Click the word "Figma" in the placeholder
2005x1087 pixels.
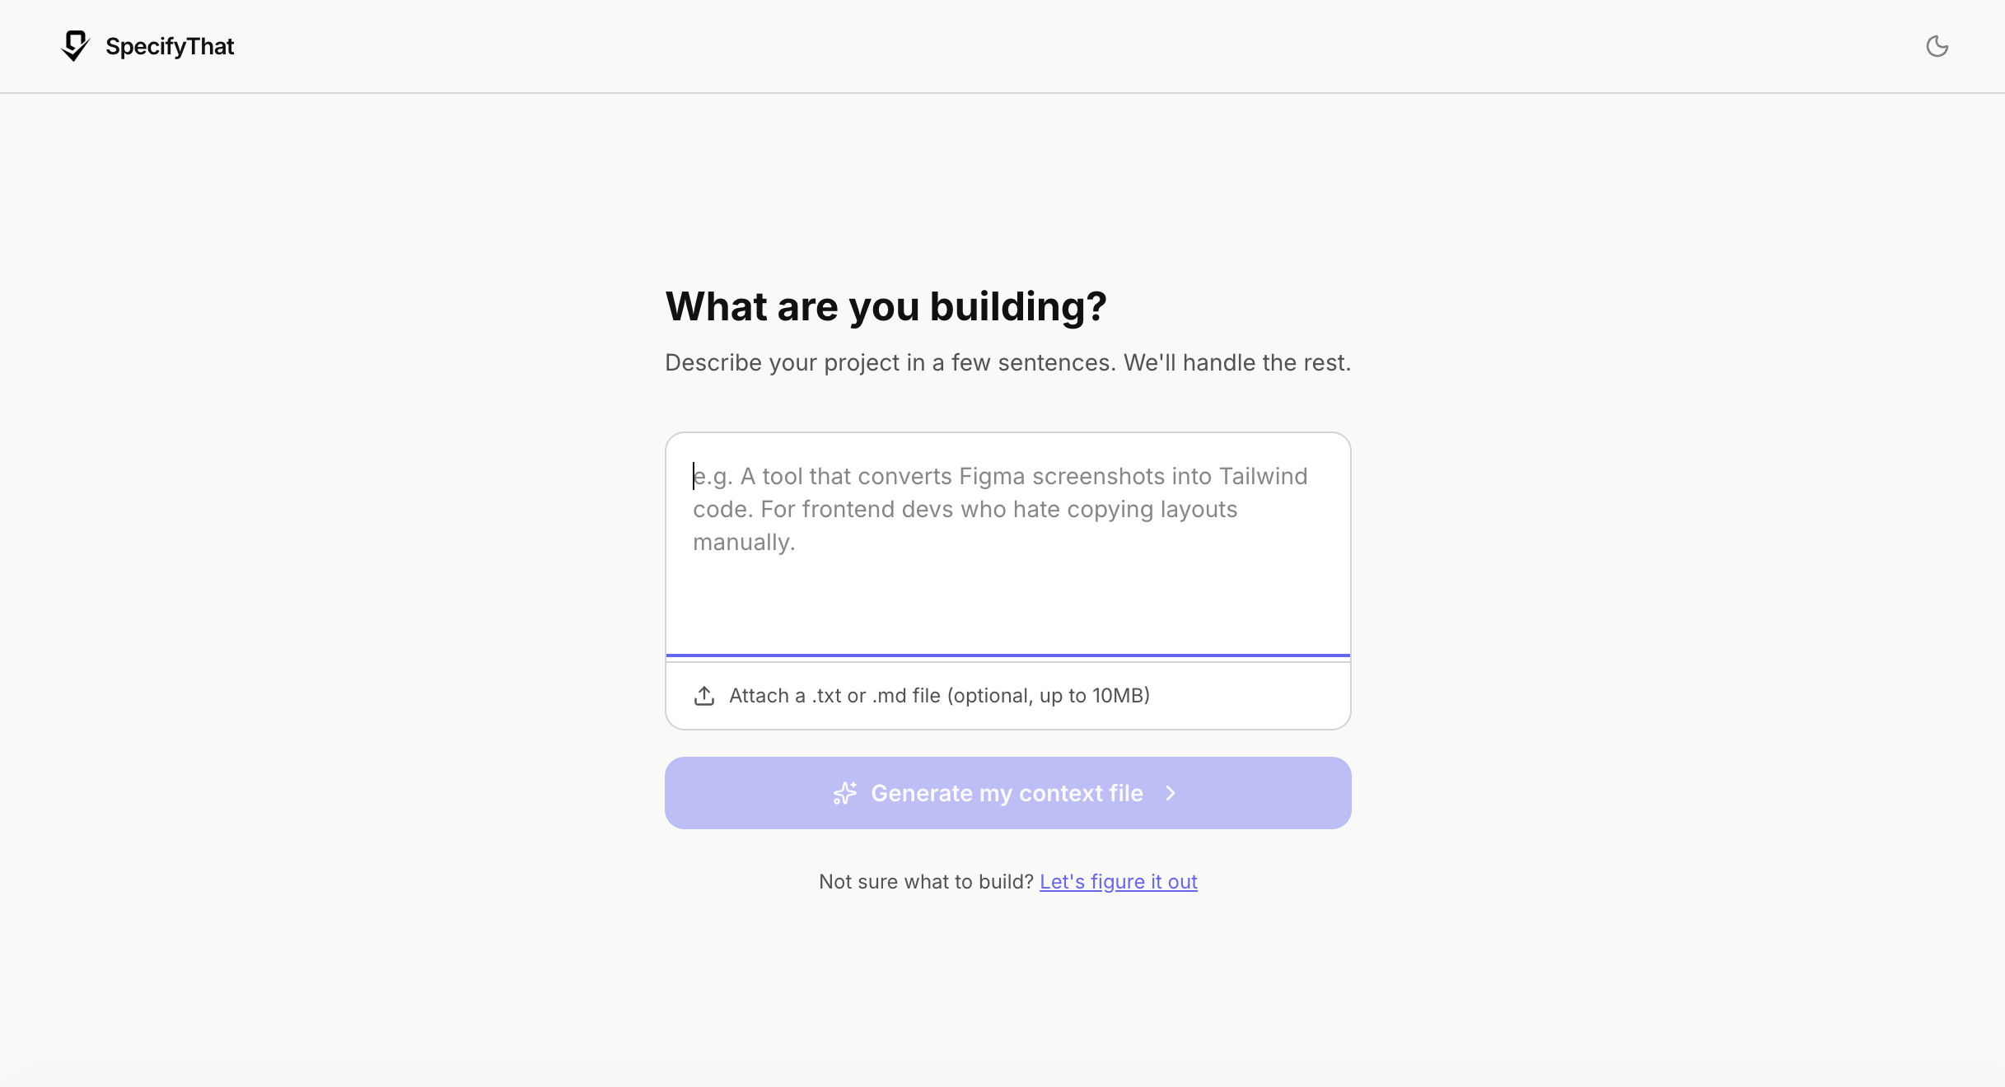(x=992, y=476)
